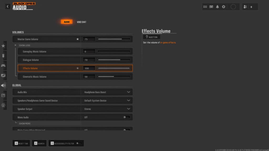Open the notifications bell icon
The width and height of the screenshot is (269, 151).
click(x=217, y=7)
